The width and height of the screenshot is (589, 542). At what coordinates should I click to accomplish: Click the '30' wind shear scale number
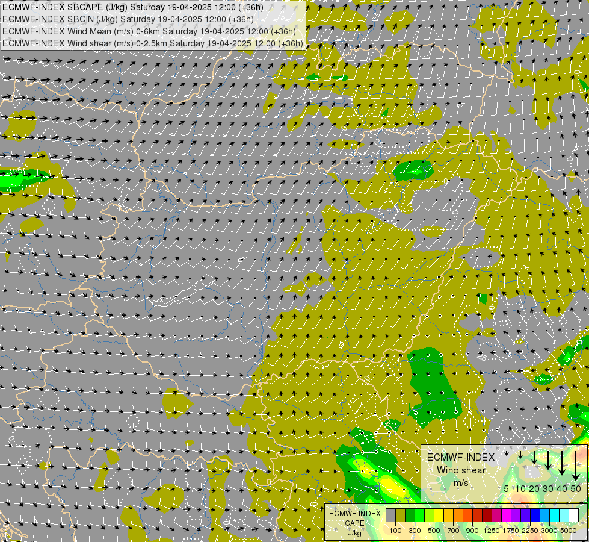548,488
